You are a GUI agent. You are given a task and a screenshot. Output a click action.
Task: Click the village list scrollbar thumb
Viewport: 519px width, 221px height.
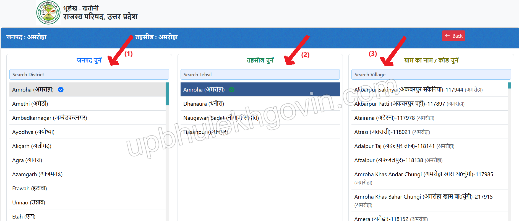coord(509,85)
